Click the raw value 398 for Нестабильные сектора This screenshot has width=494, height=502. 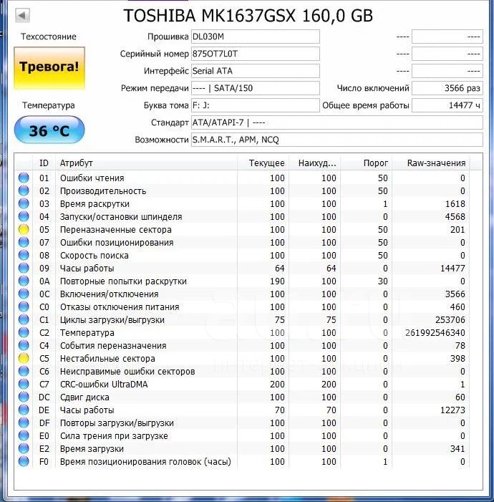[x=457, y=358]
